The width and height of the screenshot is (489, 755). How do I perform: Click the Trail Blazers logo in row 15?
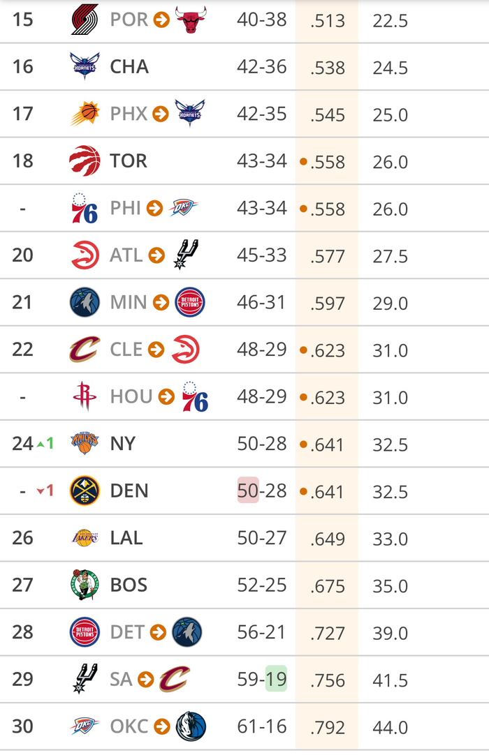[85, 20]
